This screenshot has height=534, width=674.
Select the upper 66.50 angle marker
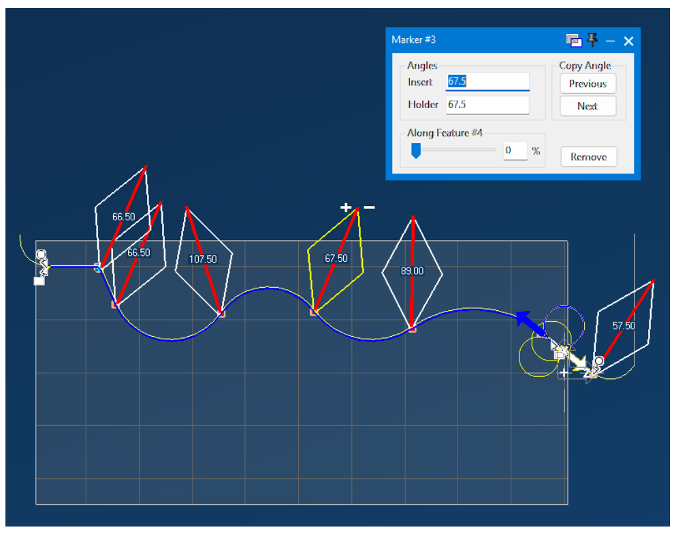pyautogui.click(x=123, y=216)
